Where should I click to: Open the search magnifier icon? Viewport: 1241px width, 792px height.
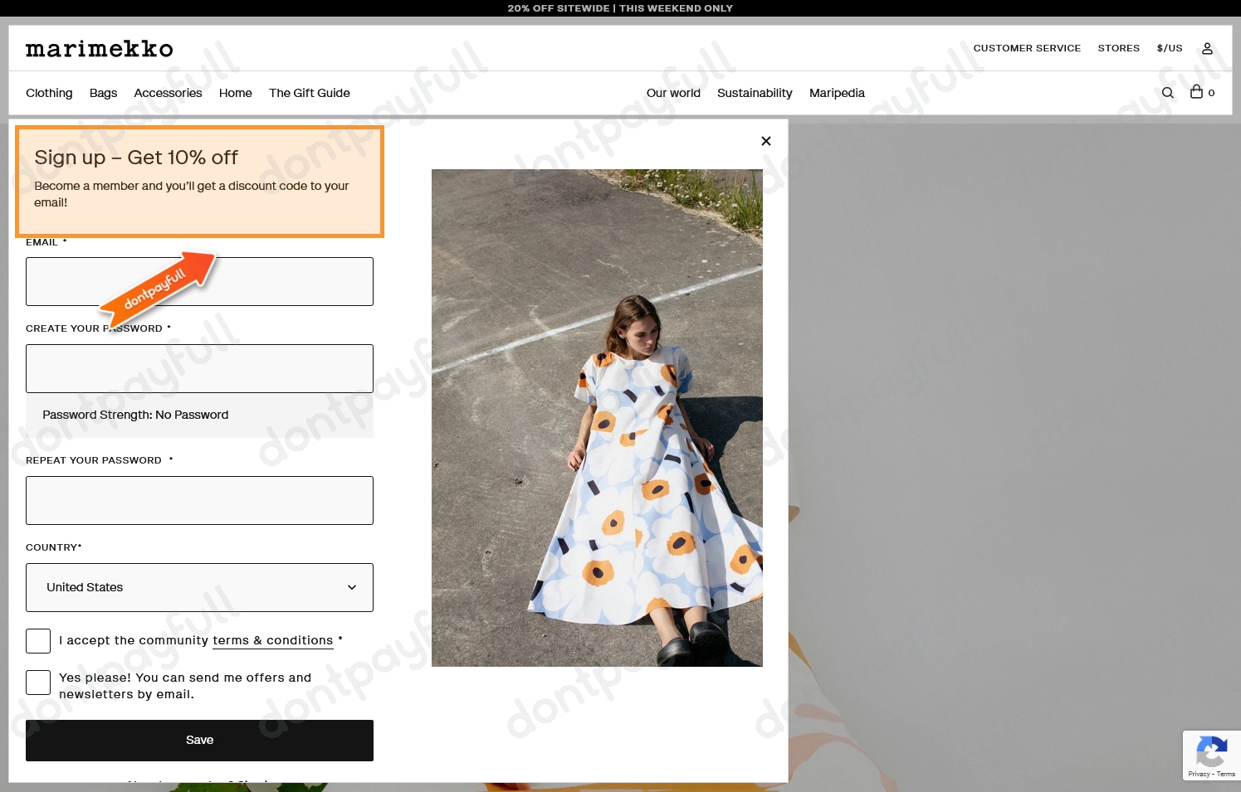1168,93
